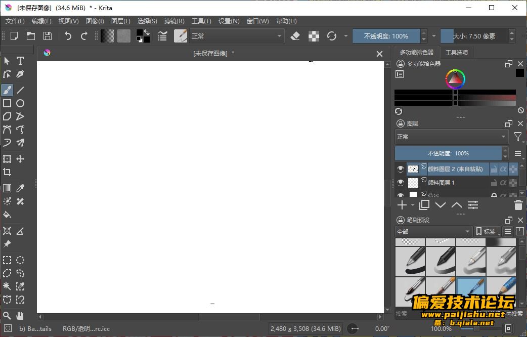Choose the Ellipse shape tool
527x337 pixels.
pos(20,103)
